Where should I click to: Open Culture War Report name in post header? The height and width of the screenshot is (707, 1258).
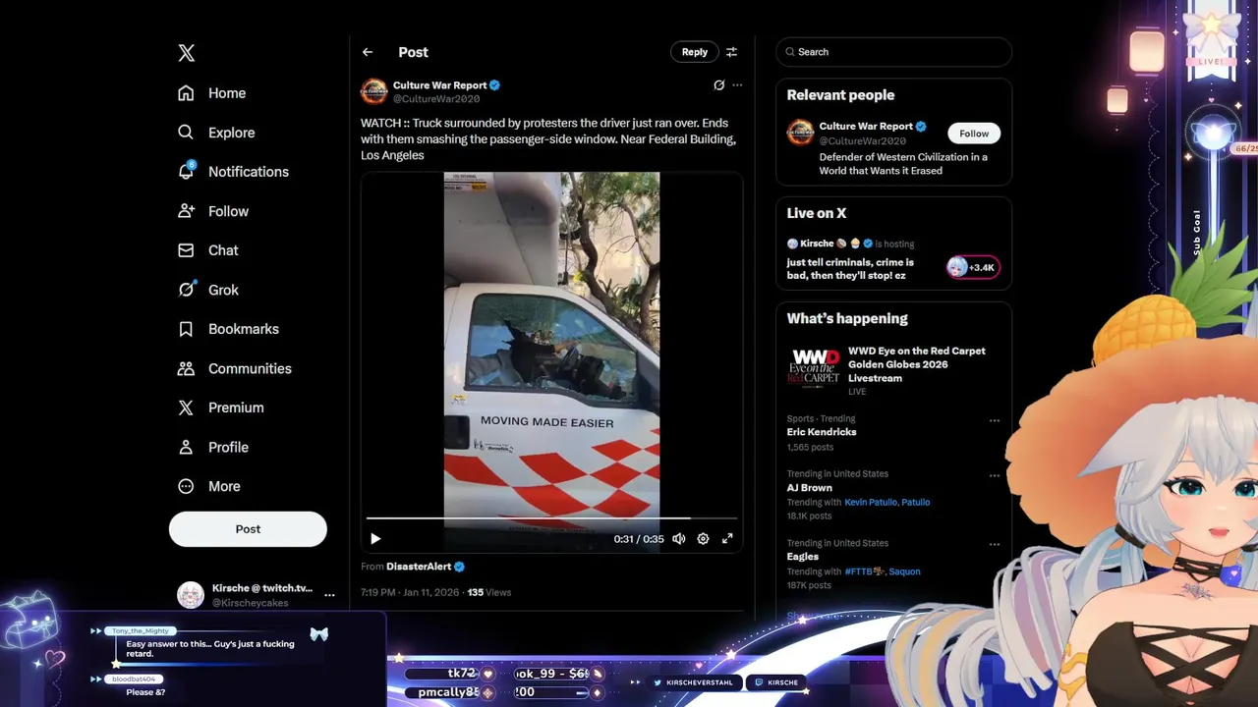point(440,85)
